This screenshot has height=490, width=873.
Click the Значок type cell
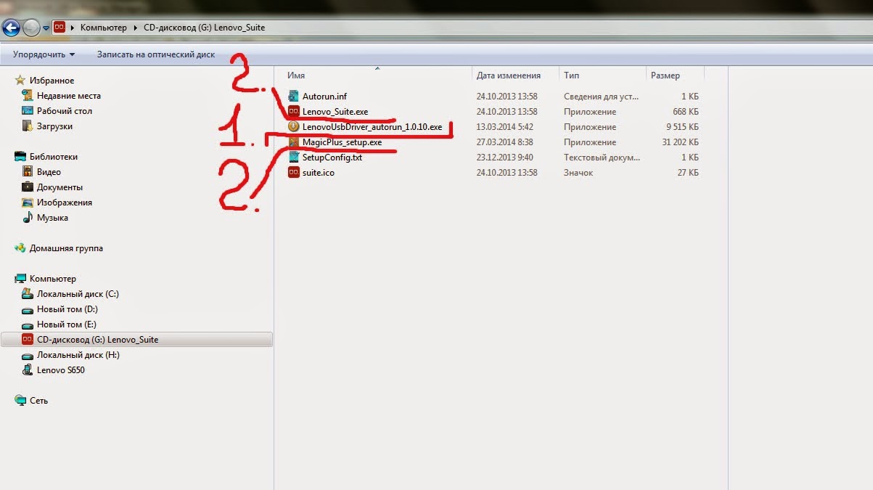click(x=578, y=173)
